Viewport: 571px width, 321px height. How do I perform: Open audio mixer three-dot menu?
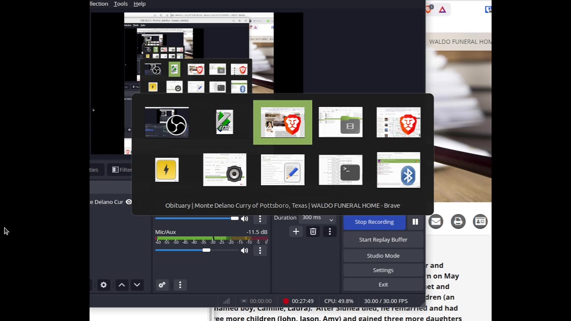pyautogui.click(x=180, y=285)
